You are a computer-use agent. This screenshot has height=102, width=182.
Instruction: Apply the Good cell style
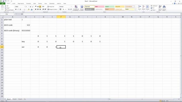tap(110, 7)
